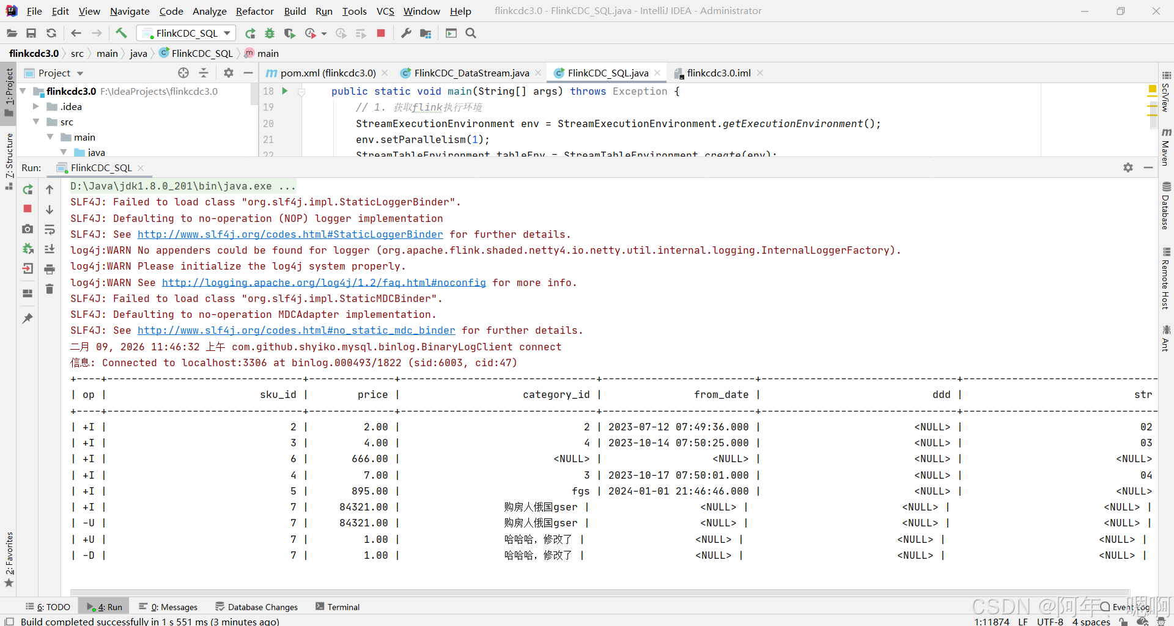The height and width of the screenshot is (626, 1174).
Task: Run with coverage from the toolbar
Action: click(290, 33)
